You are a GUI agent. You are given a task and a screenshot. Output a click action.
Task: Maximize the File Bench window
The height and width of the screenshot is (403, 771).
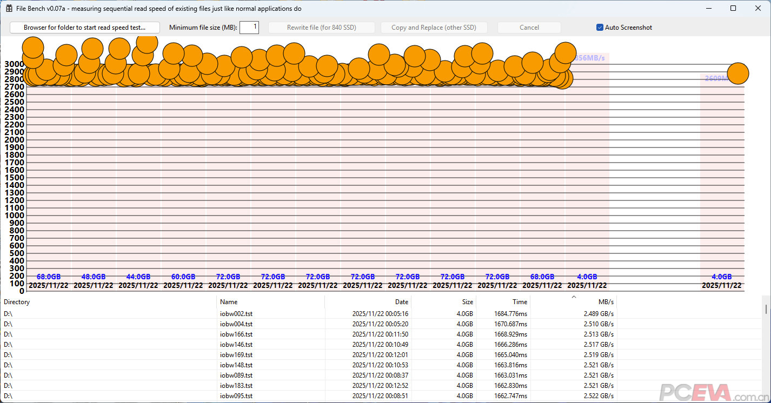[733, 9]
